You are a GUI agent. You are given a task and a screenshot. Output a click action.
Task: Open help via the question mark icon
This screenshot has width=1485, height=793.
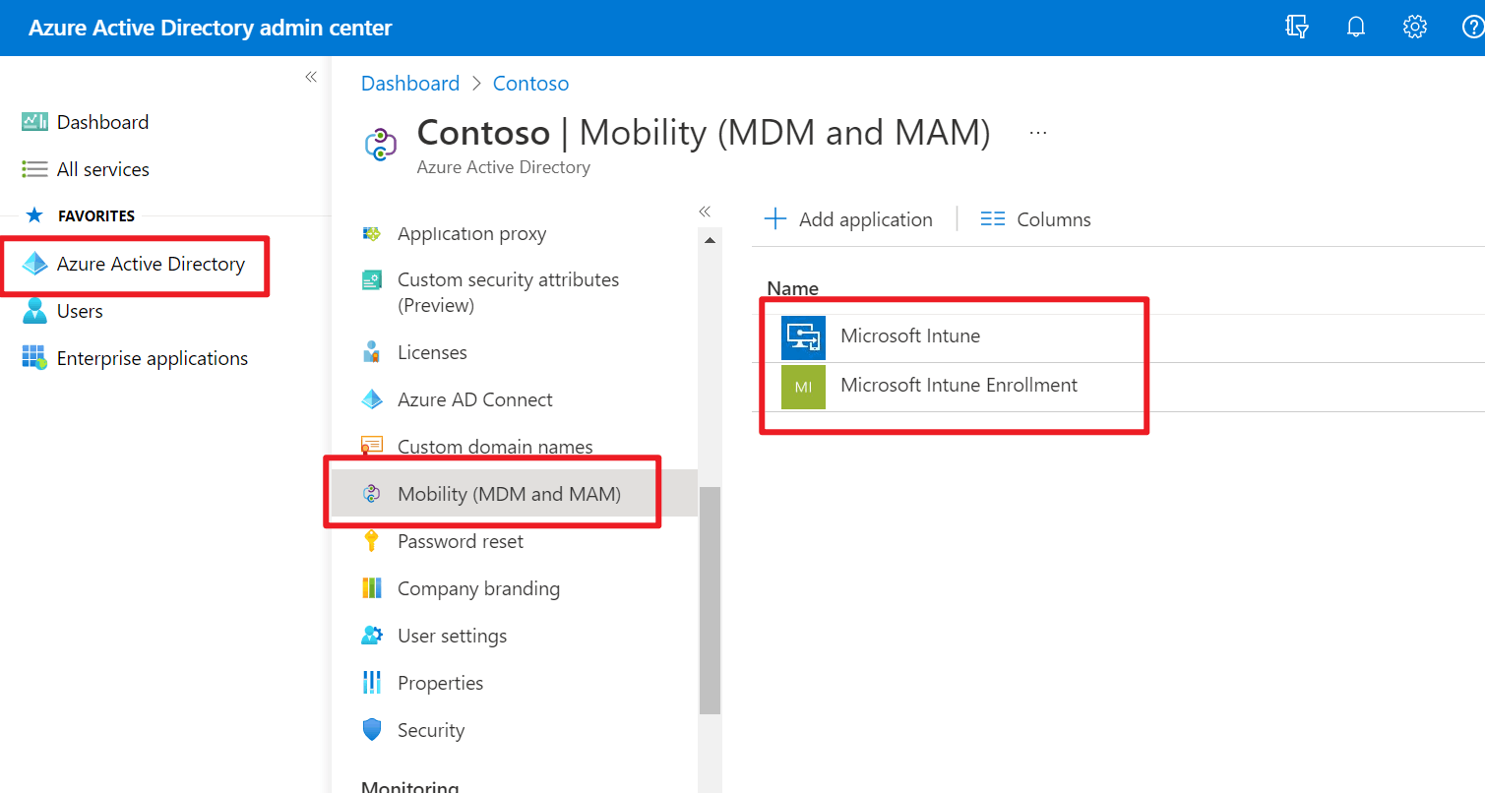tap(1472, 27)
